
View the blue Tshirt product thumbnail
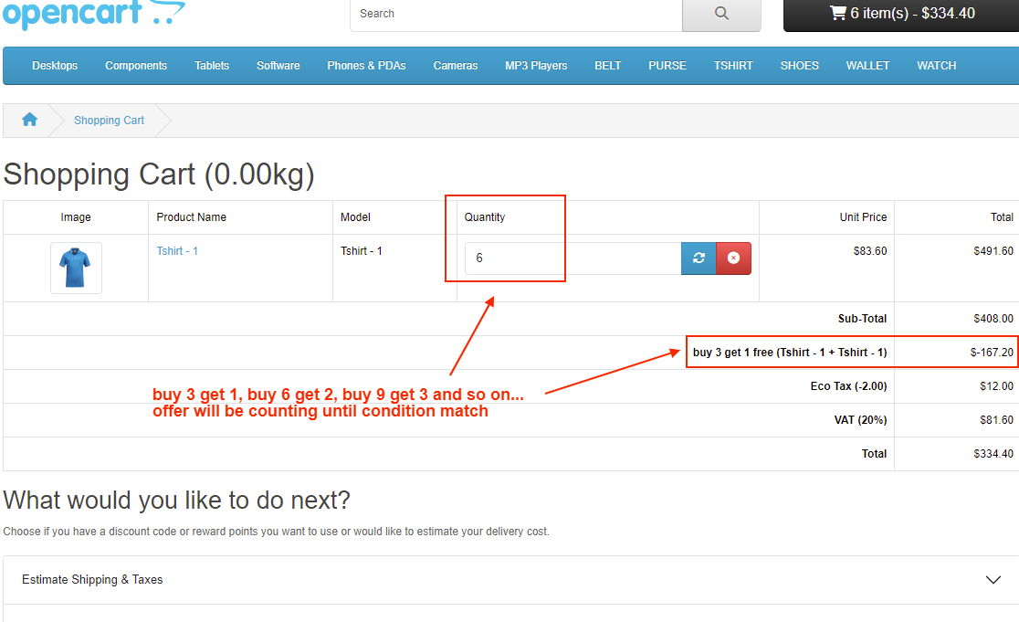pyautogui.click(x=76, y=268)
